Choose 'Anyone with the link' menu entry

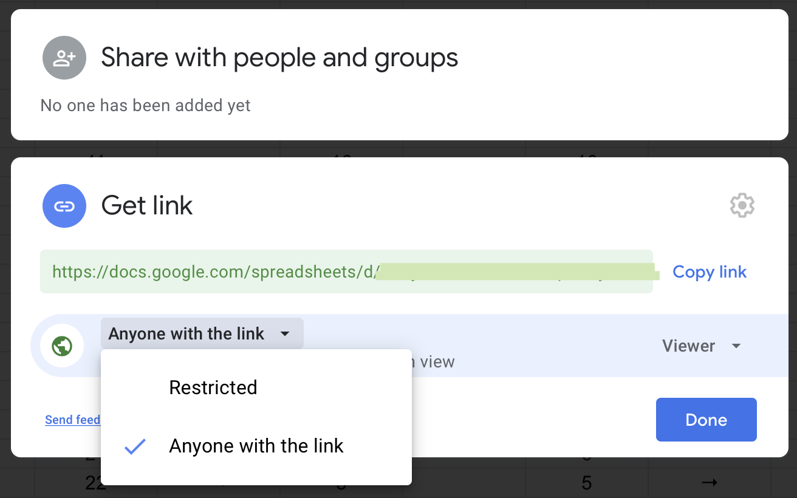point(256,446)
